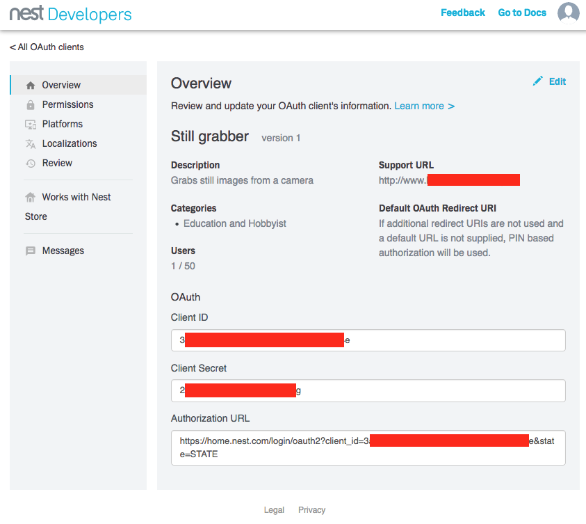Viewport: 586px width, 524px height.
Task: Open Messages in the sidebar
Action: (79, 251)
